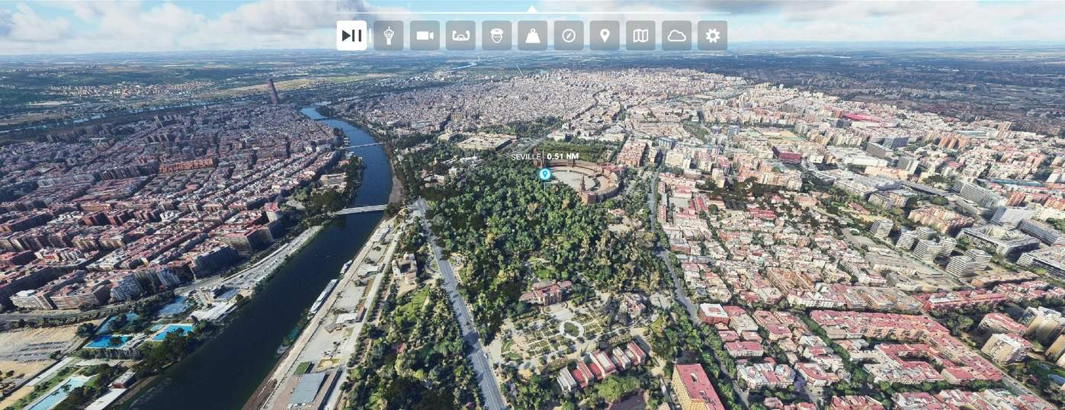Viewport: 1065px width, 410px height.
Task: Open toolbar settings via gear icon
Action: tap(712, 36)
